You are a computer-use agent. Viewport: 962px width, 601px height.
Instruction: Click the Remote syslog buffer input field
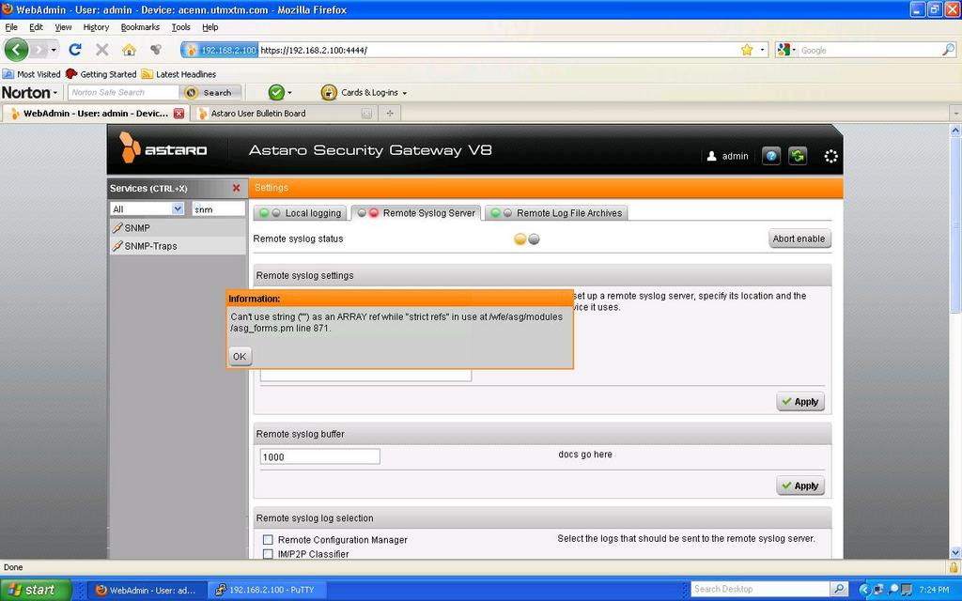(x=319, y=457)
